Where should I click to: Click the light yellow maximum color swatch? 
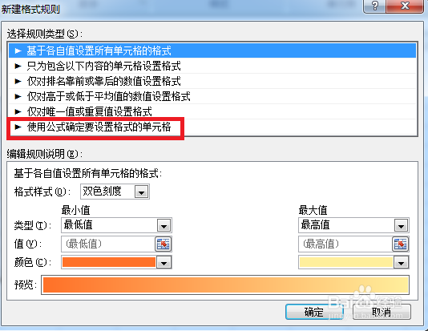click(345, 262)
